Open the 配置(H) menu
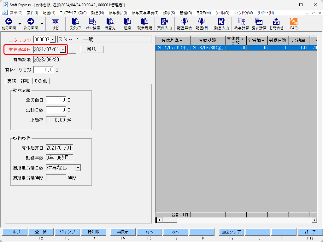This screenshot has height=242, width=323. tap(49, 13)
